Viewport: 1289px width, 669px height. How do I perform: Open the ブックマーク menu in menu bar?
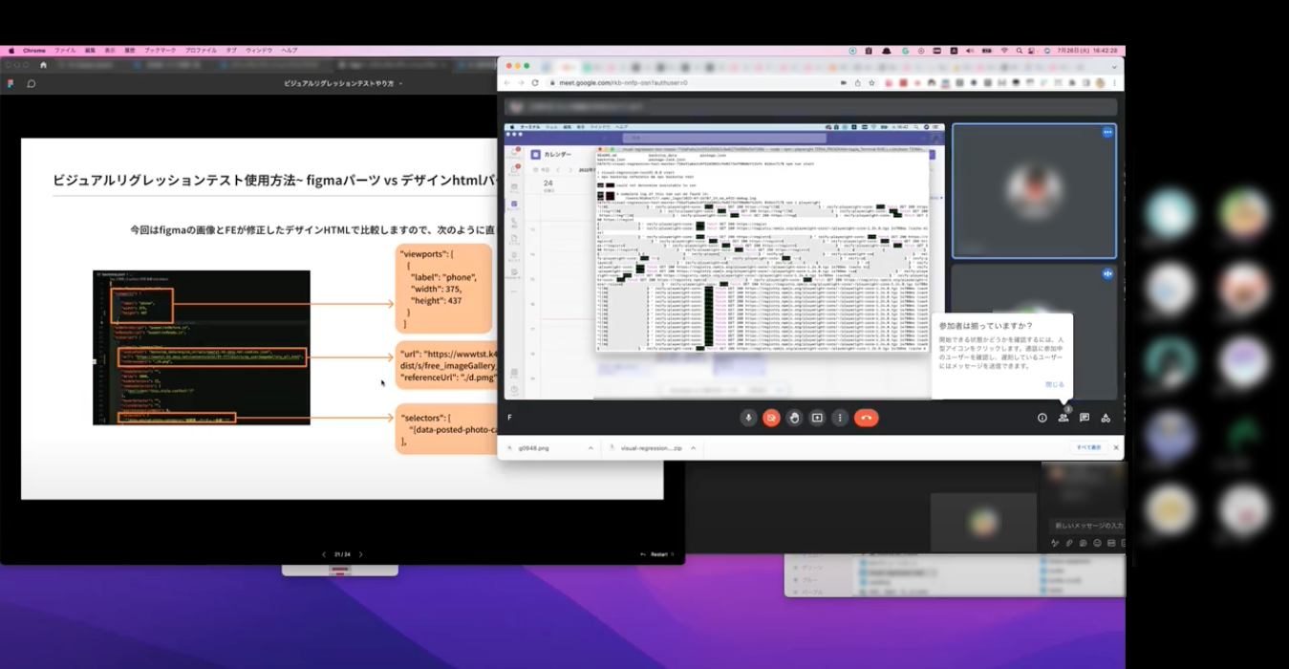click(x=161, y=50)
